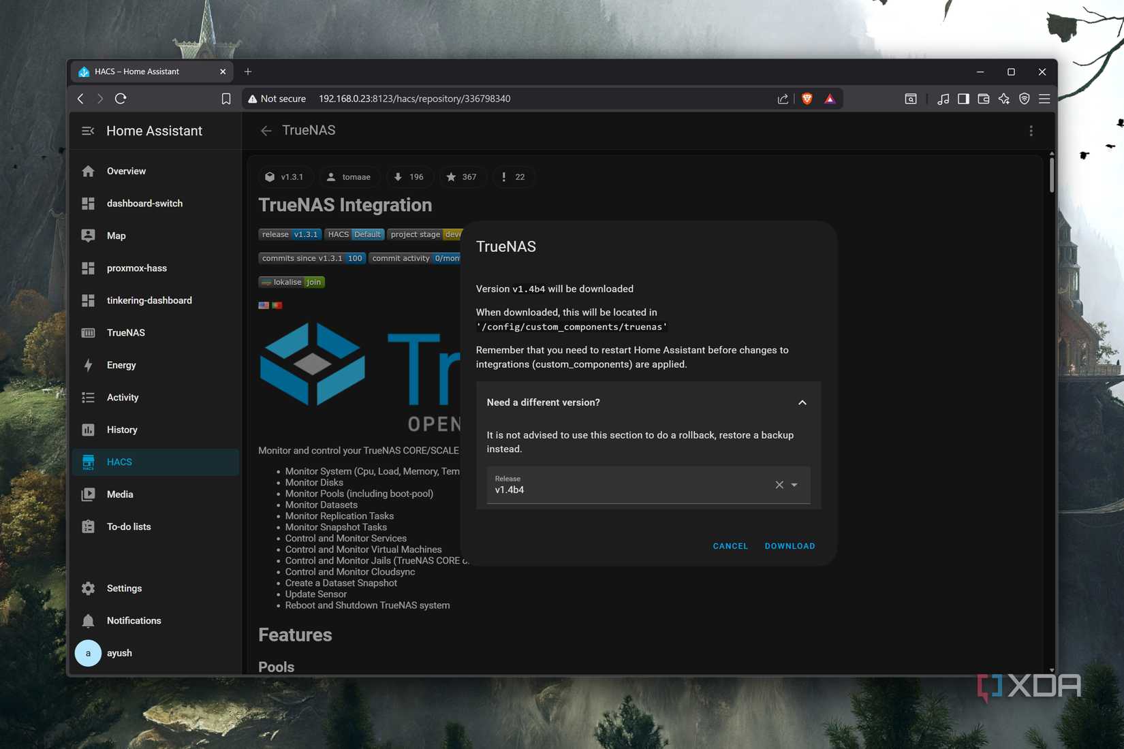Click the 22 issues chip
Image resolution: width=1124 pixels, height=749 pixels.
514,177
